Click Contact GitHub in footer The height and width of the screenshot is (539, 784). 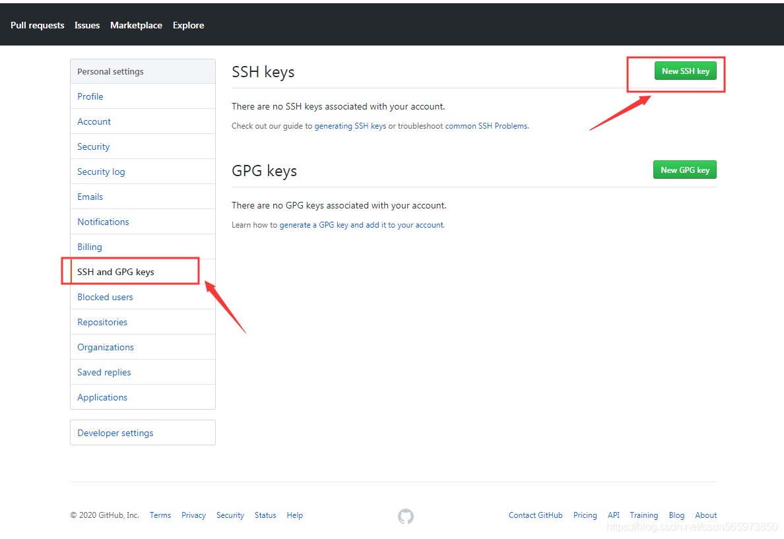535,515
